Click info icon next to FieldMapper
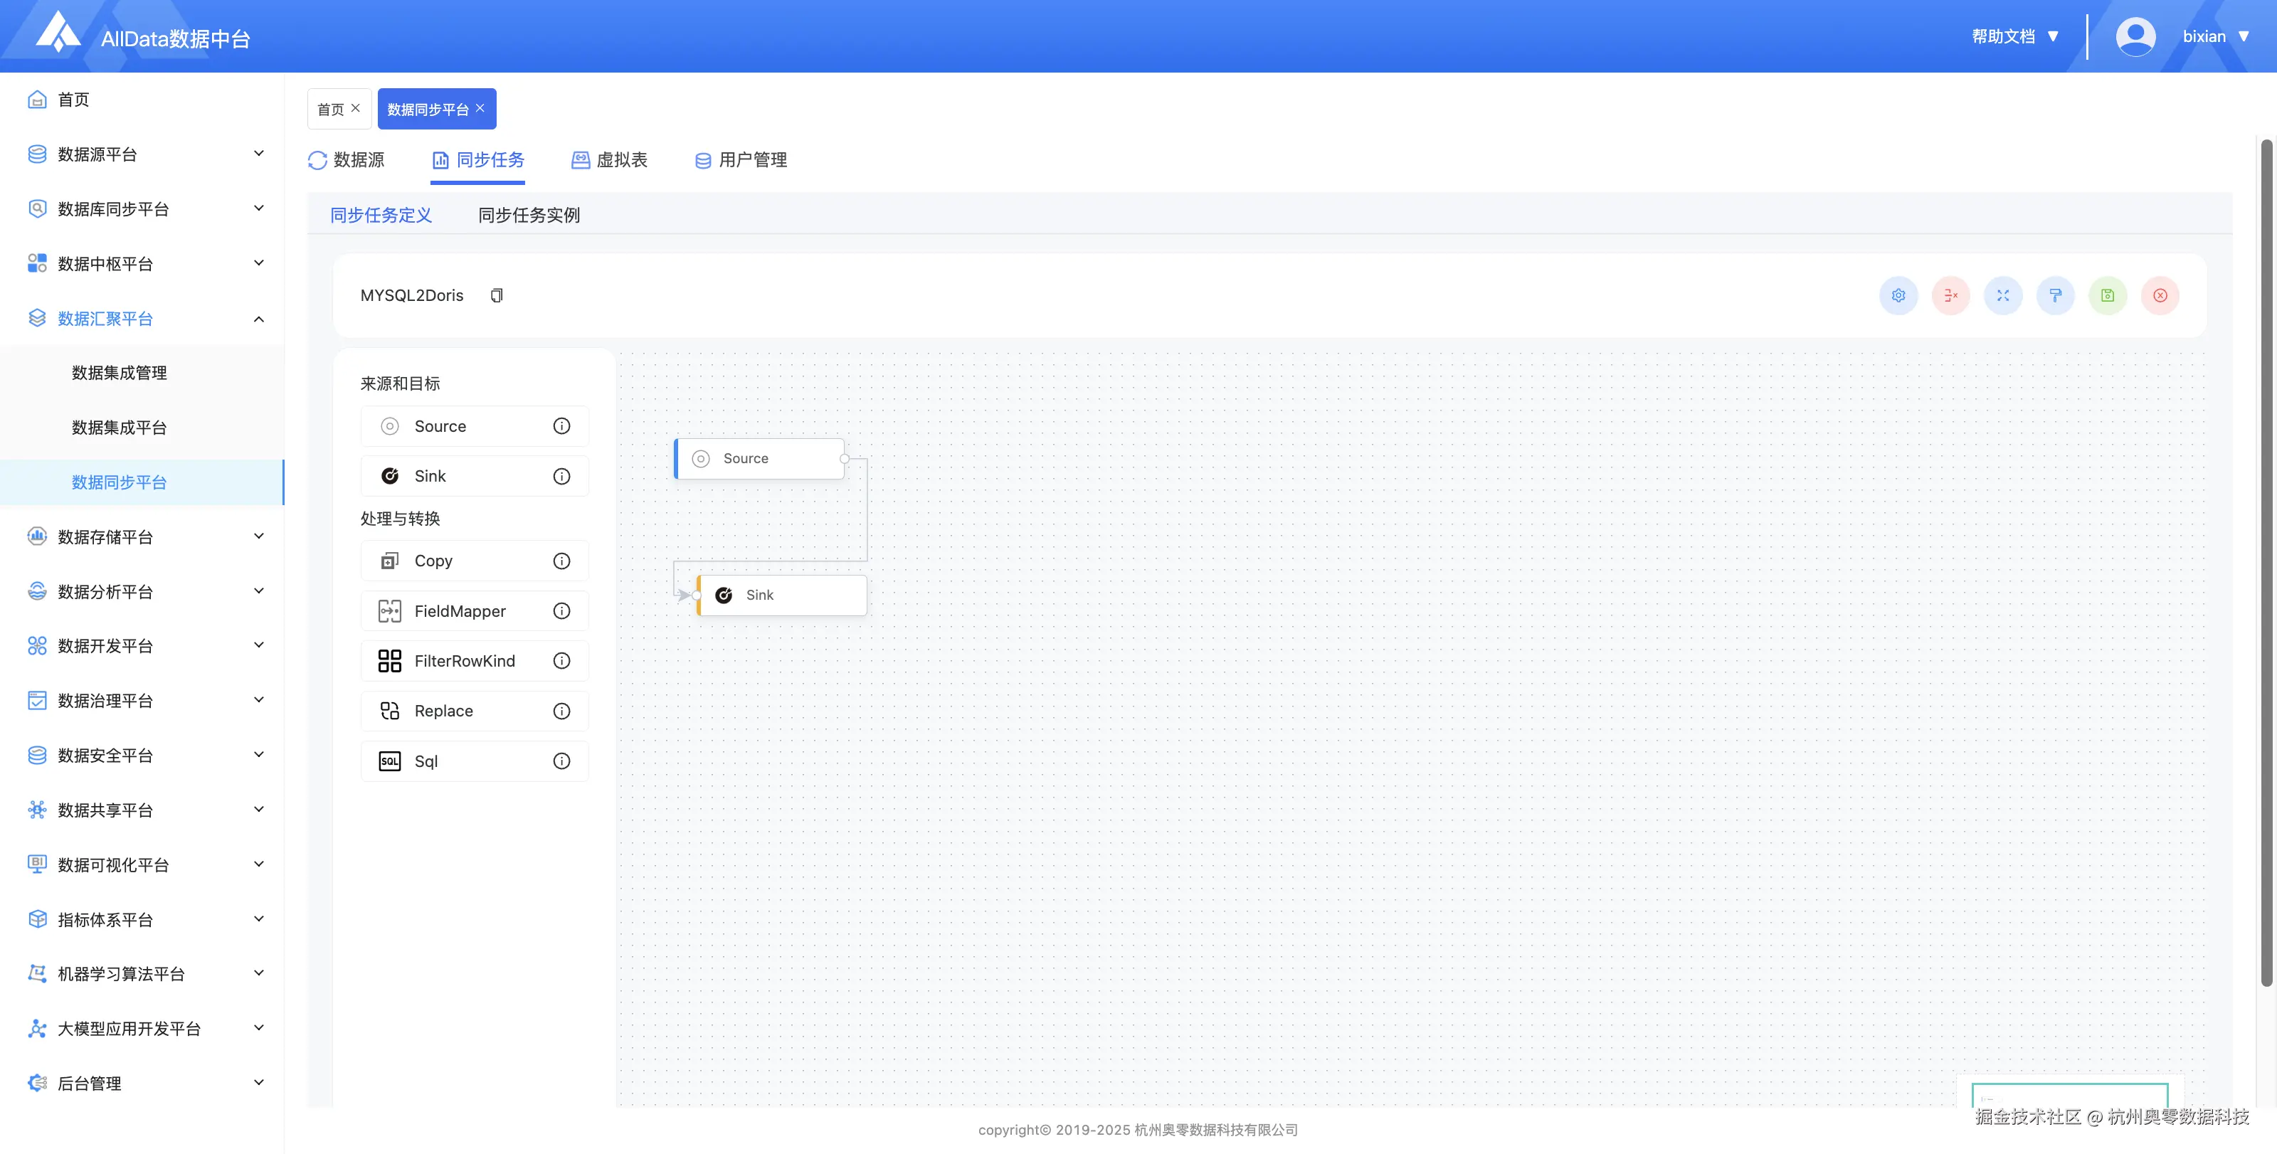The width and height of the screenshot is (2277, 1154). (x=561, y=610)
